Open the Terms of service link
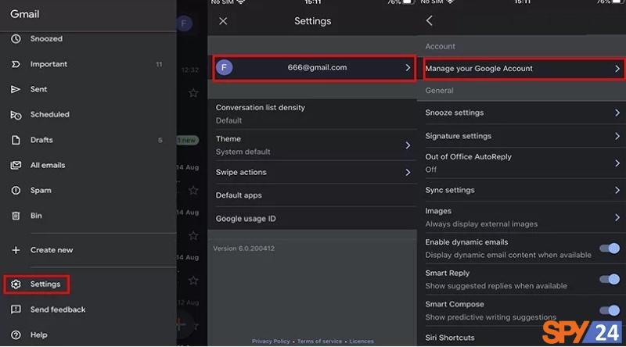This screenshot has width=626, height=347. 319,342
